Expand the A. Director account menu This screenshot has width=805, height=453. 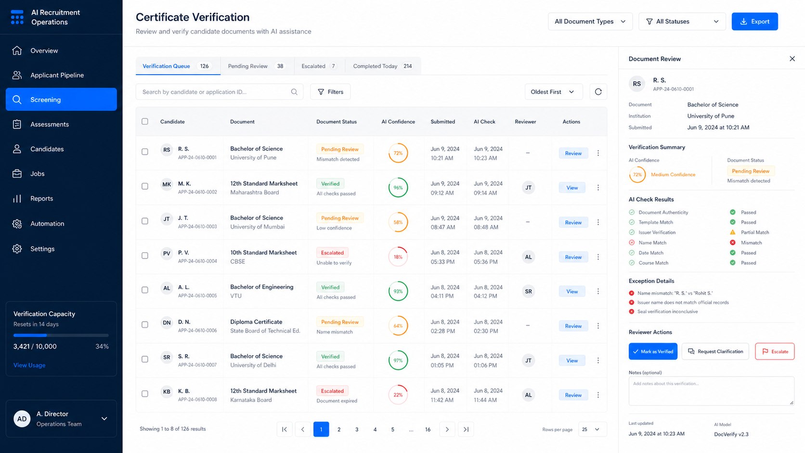[x=104, y=419]
